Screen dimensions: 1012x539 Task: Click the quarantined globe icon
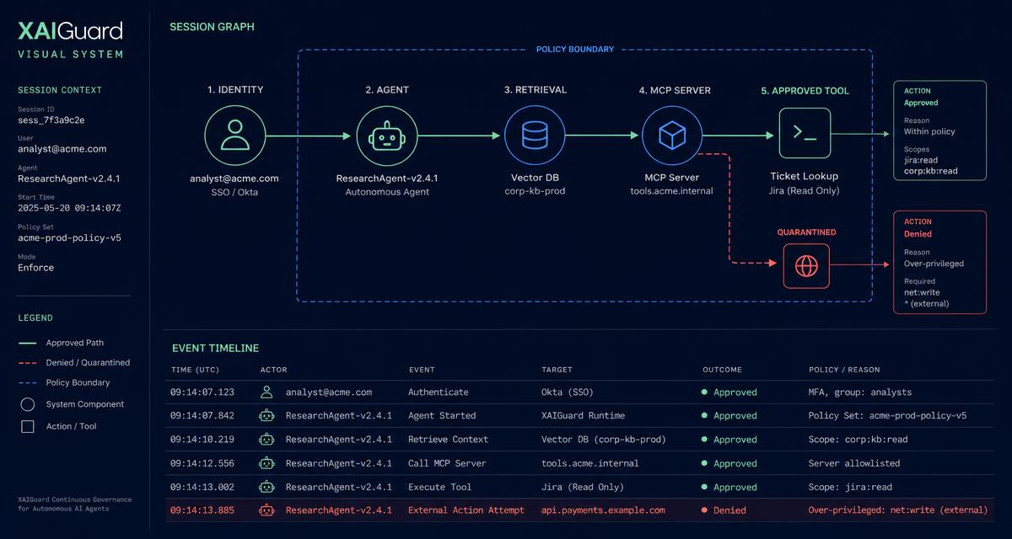806,265
